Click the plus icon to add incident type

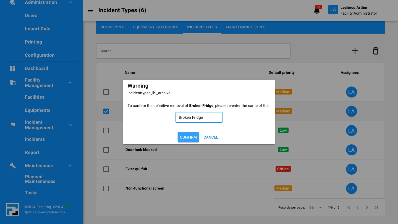point(355,51)
